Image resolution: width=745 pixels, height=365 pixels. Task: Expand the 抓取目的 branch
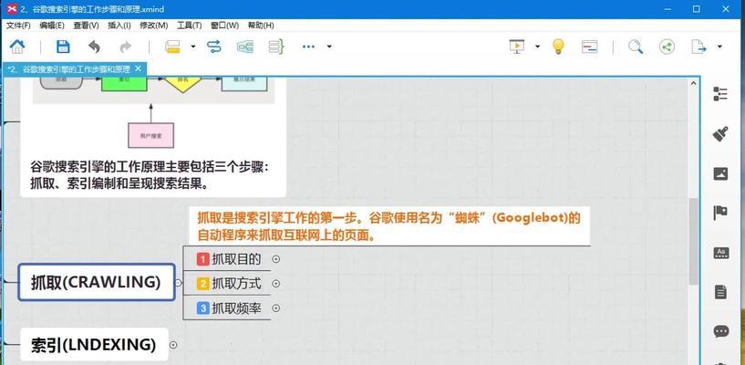point(275,259)
